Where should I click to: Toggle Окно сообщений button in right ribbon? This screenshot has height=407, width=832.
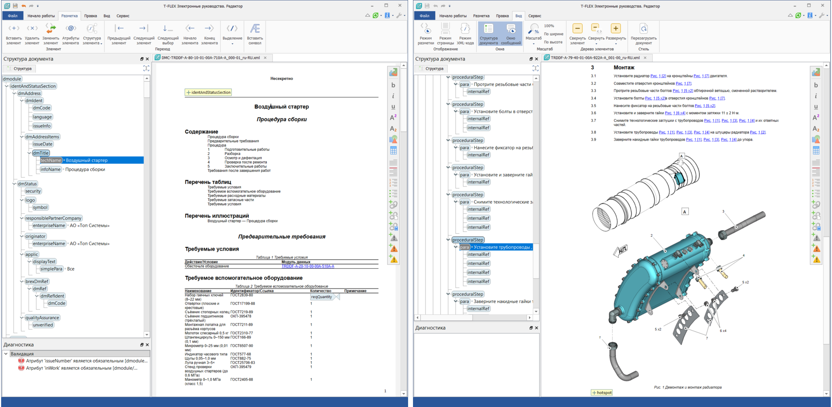[511, 34]
